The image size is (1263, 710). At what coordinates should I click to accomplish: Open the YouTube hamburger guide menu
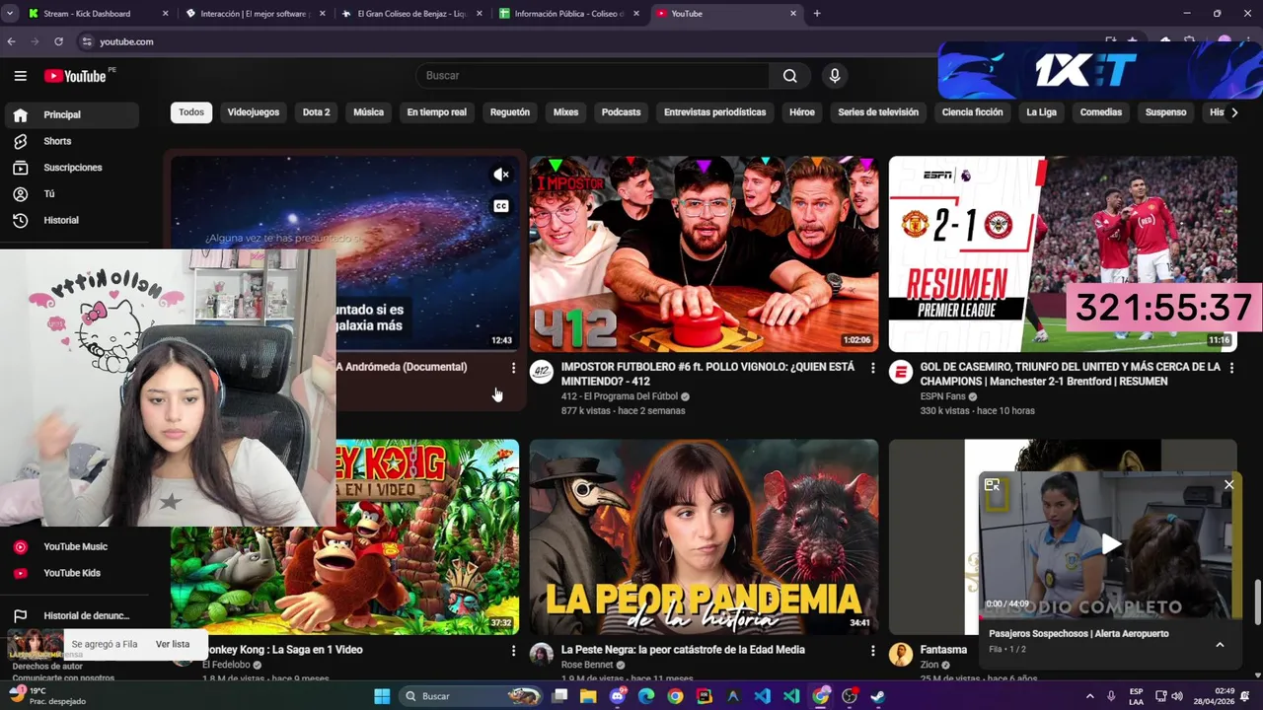(20, 76)
